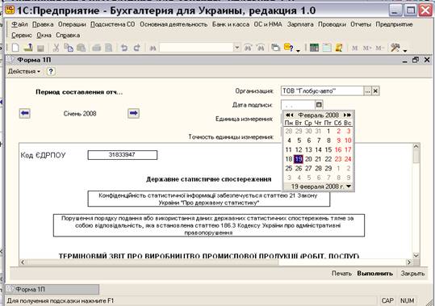The height and width of the screenshot is (306, 435).
Task: Expand the Действия dropdown menu
Action: (x=24, y=72)
